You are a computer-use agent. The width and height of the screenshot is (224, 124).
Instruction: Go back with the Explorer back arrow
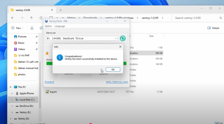(13, 18)
